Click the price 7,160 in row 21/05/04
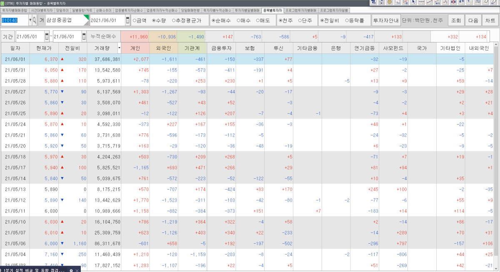 coord(44,254)
